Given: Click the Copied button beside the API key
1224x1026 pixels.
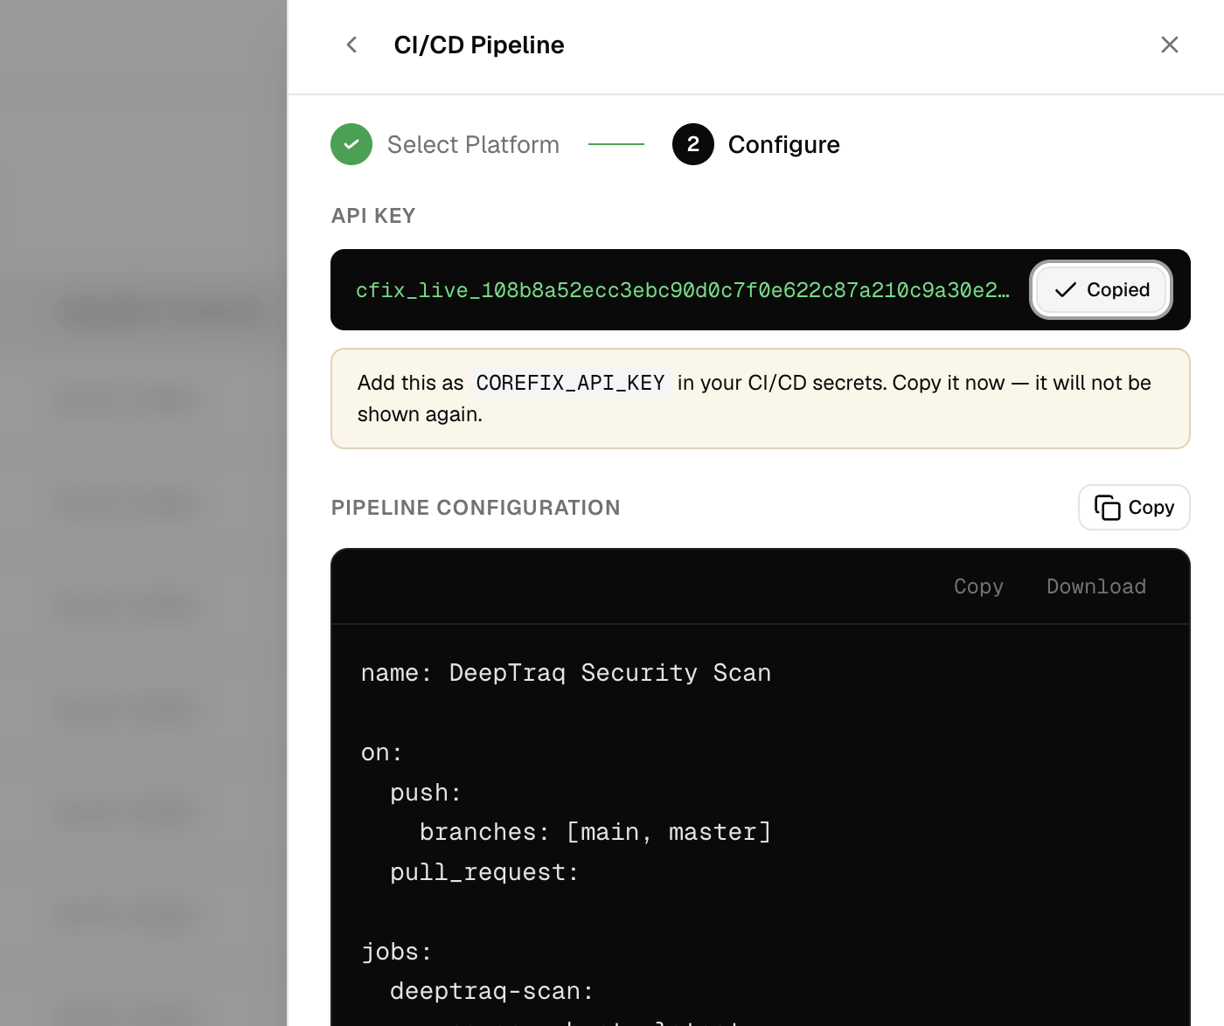Looking at the screenshot, I should point(1101,289).
